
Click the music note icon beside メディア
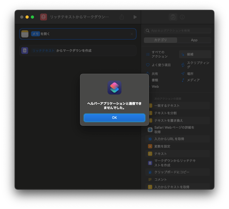(183, 80)
